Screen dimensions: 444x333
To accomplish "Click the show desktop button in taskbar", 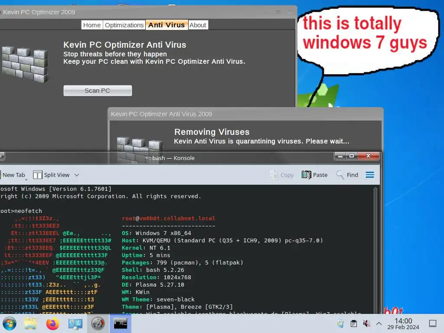I will 433,323.
